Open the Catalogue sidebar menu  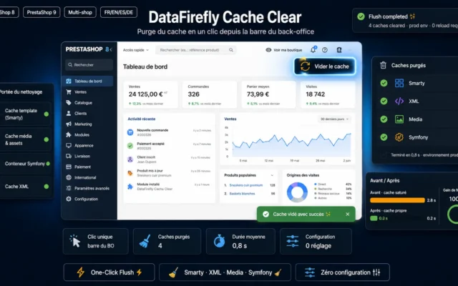point(83,103)
